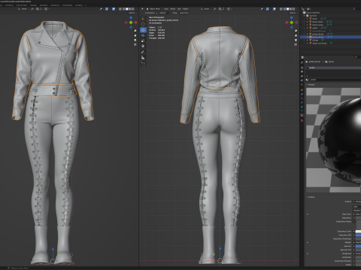The height and width of the screenshot is (270, 361).
Task: Toggle overlays in right viewport header
Action: [275, 9]
